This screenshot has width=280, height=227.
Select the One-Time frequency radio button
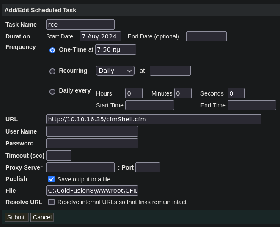click(52, 50)
